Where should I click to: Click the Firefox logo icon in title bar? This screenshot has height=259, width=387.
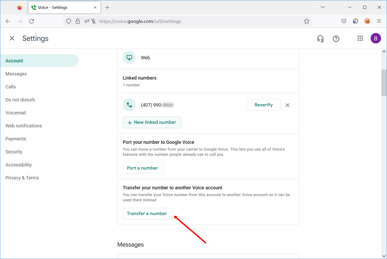20,8
